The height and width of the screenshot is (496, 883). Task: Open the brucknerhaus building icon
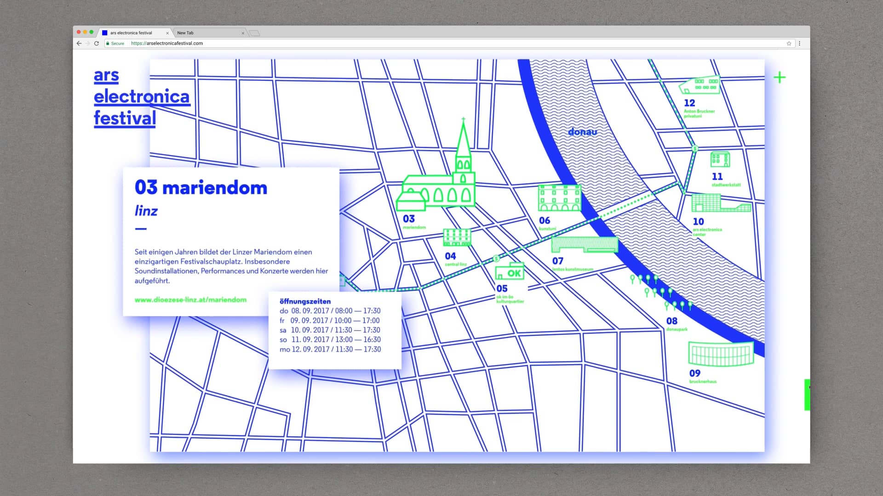pyautogui.click(x=721, y=353)
